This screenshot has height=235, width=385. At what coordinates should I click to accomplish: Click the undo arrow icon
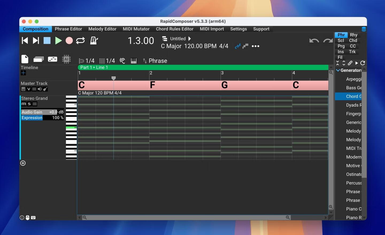pos(314,41)
